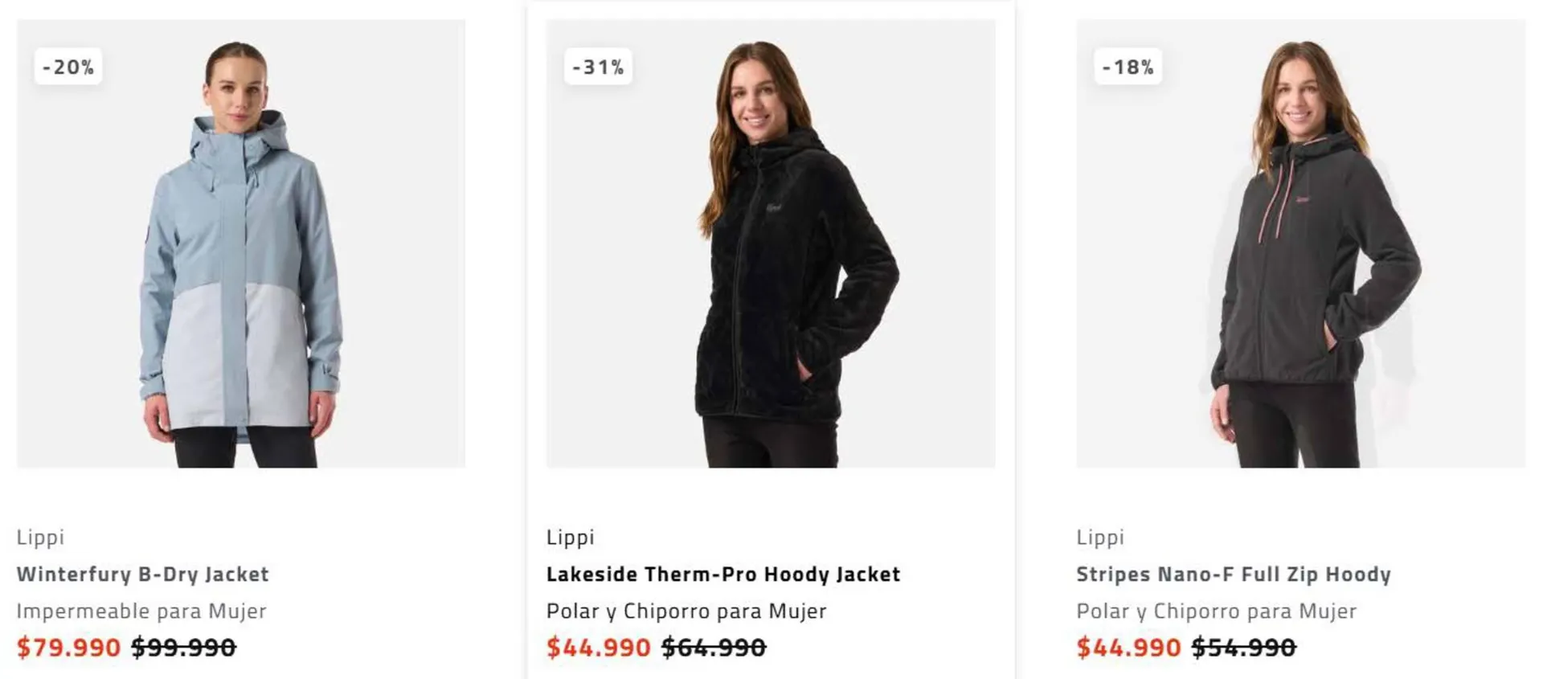Select Polar y Chiporro text under Lakeside jacket
1543x679 pixels.
coord(686,611)
